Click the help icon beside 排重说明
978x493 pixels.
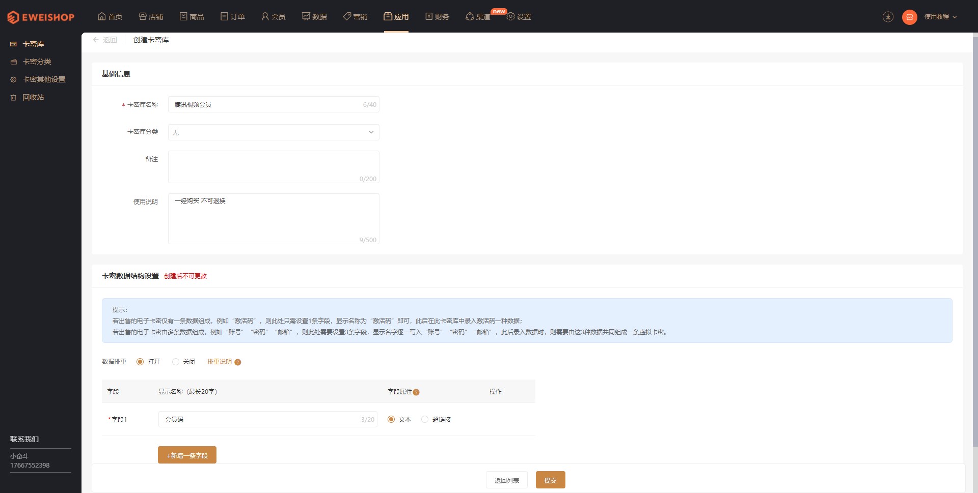pos(238,362)
